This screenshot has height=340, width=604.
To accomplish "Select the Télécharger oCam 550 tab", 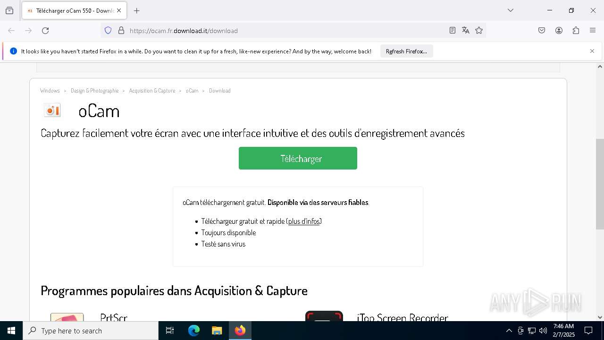I will click(x=74, y=10).
